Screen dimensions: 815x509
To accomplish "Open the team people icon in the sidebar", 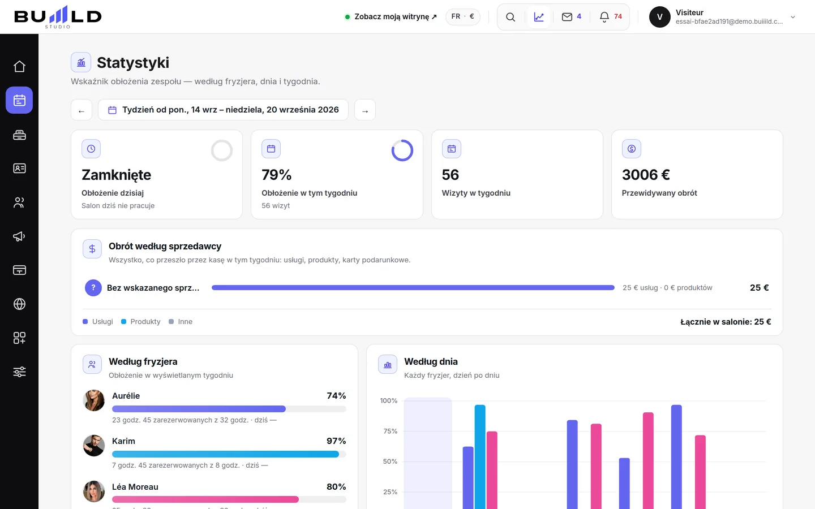I will click(x=19, y=202).
